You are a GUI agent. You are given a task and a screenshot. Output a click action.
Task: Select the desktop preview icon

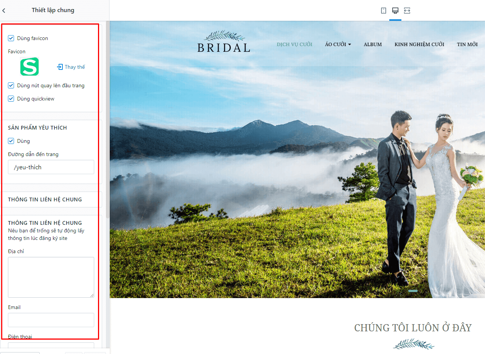click(x=395, y=11)
